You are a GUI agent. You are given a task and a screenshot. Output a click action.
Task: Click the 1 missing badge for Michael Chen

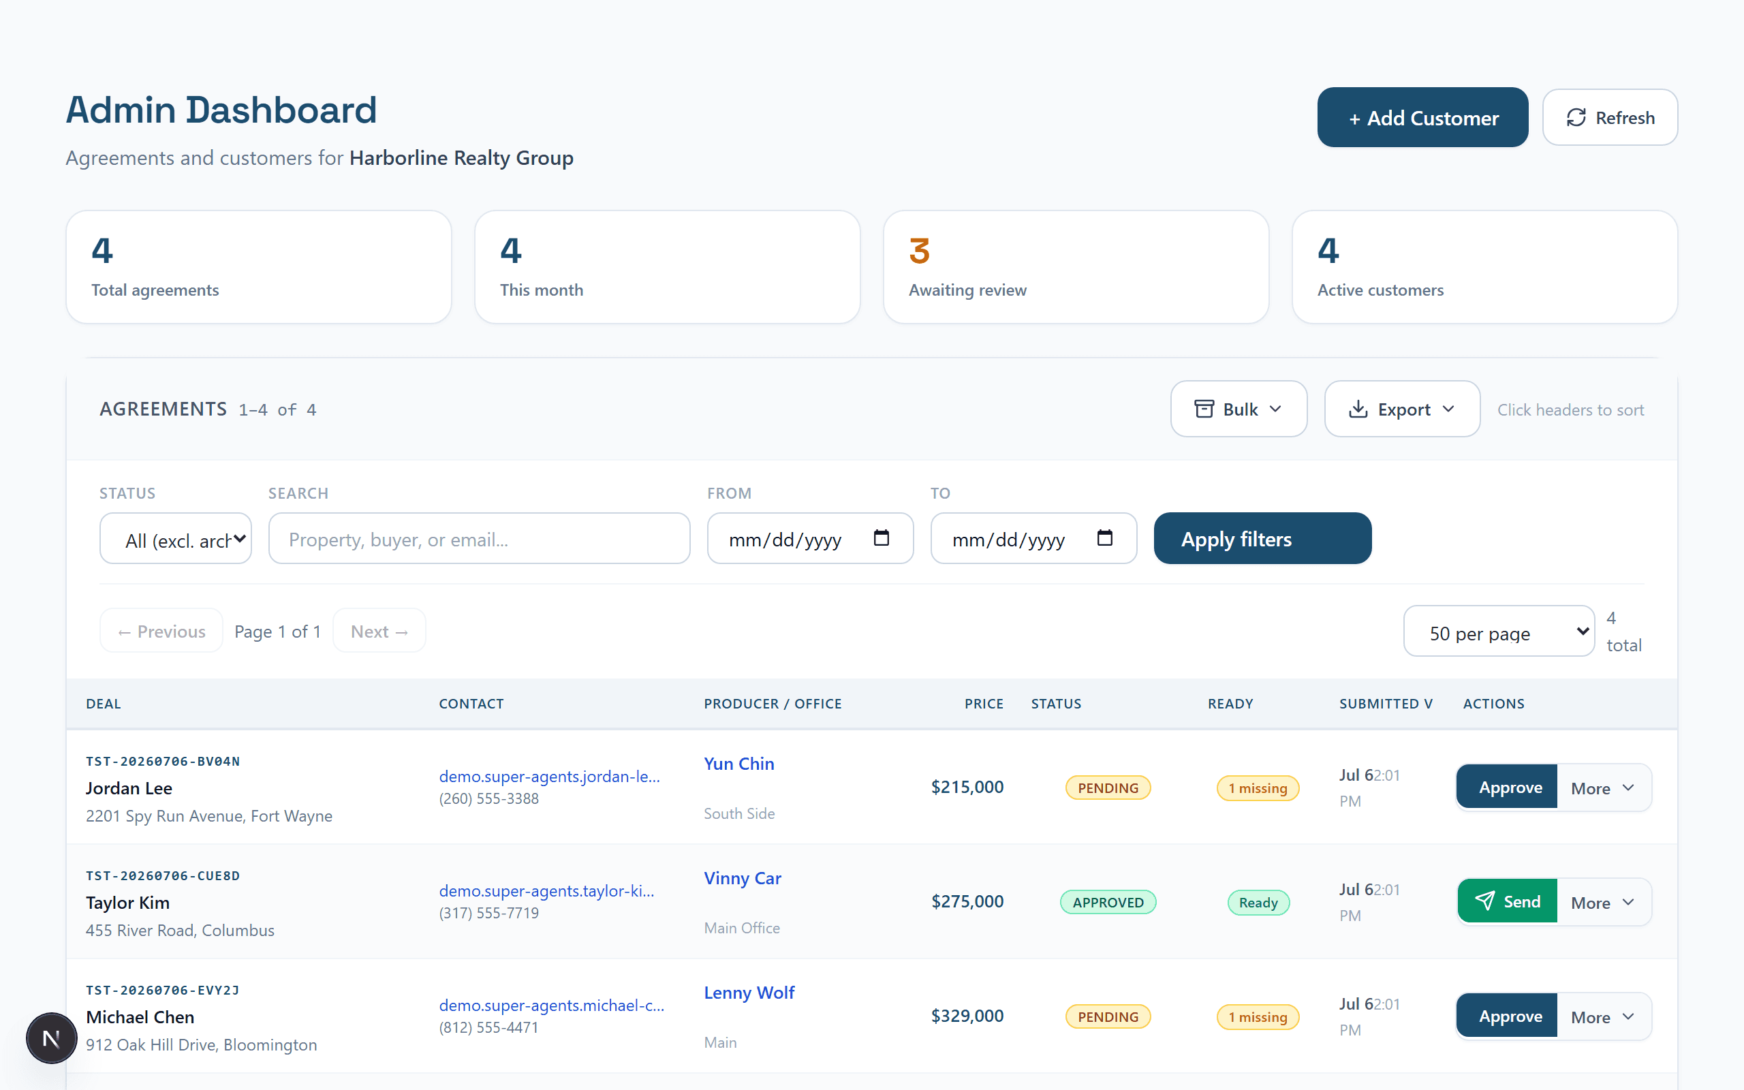1258,1016
